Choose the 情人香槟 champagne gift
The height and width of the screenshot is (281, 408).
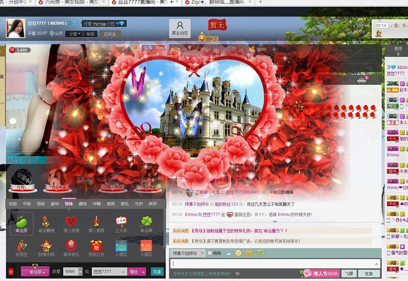pos(96,223)
